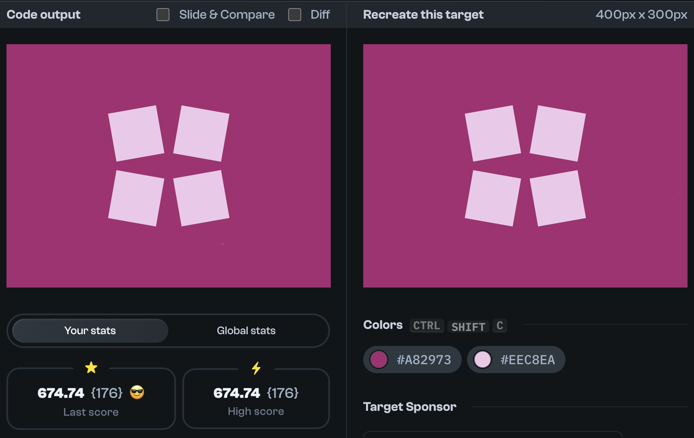The image size is (694, 438).
Task: Switch to the Global stats tab
Action: click(x=246, y=331)
